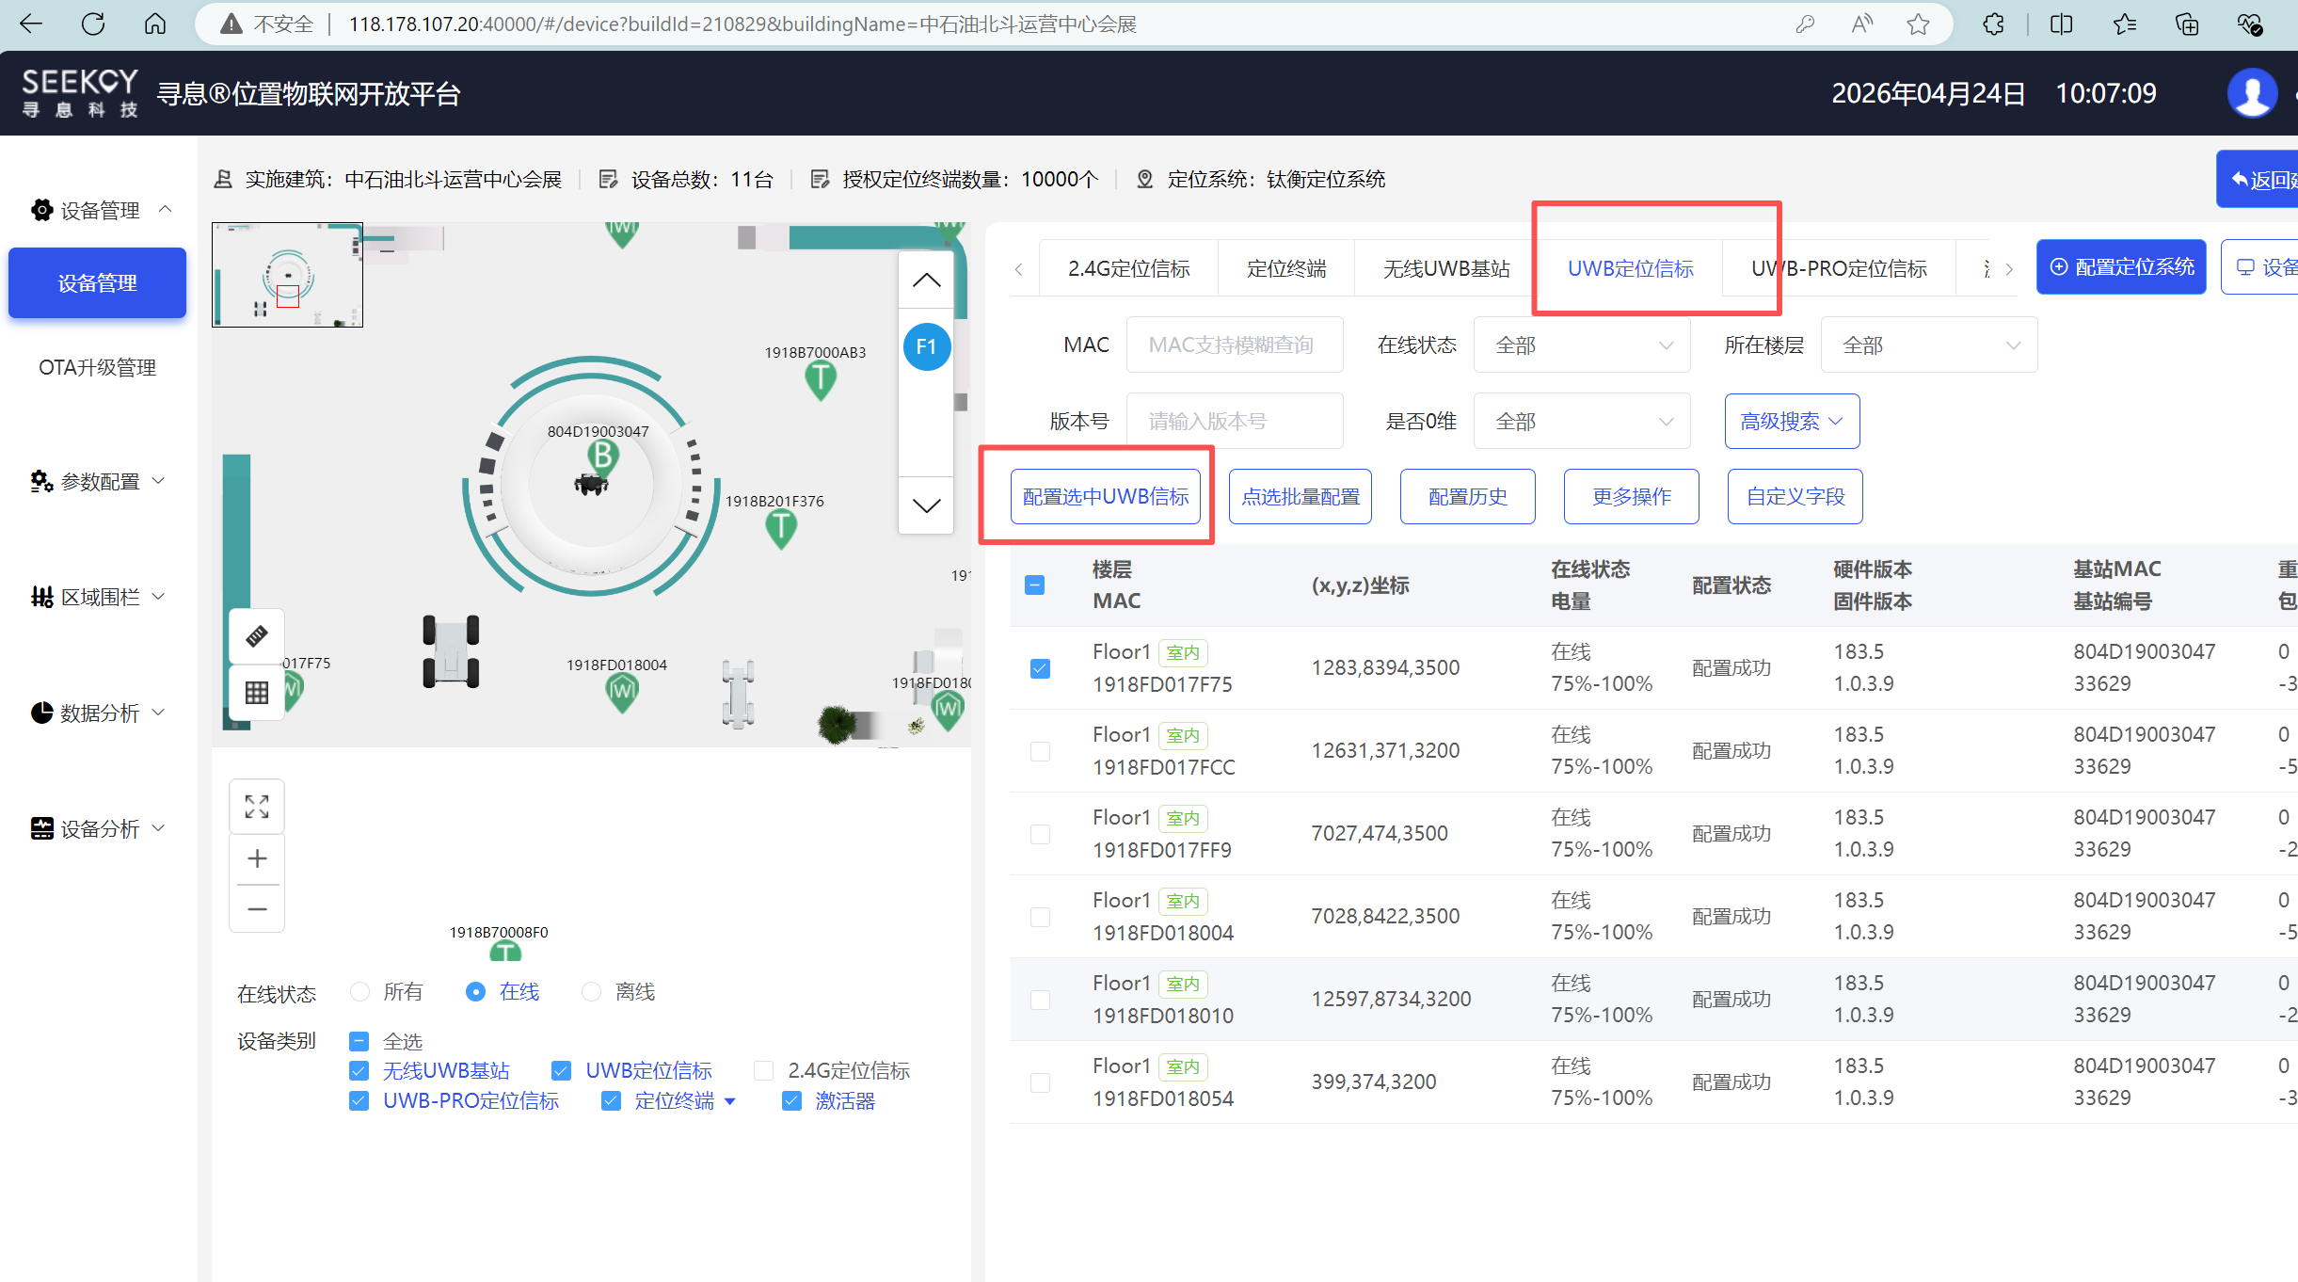Switch to the UWB-PRO定位信标 tab
2298x1282 pixels.
1839,269
